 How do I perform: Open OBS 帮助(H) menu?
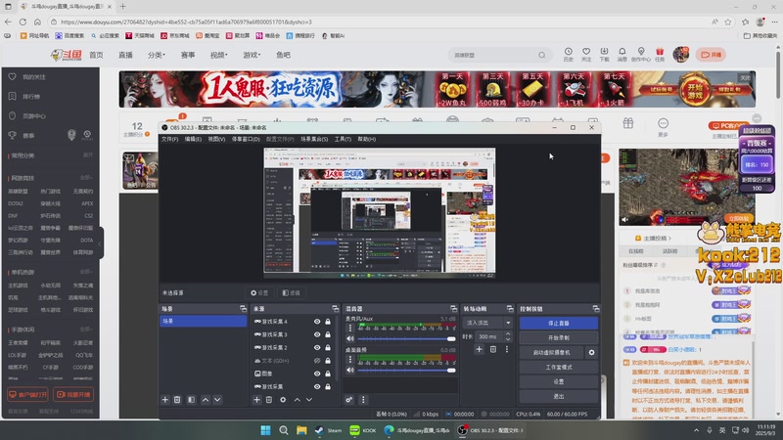pyautogui.click(x=366, y=139)
